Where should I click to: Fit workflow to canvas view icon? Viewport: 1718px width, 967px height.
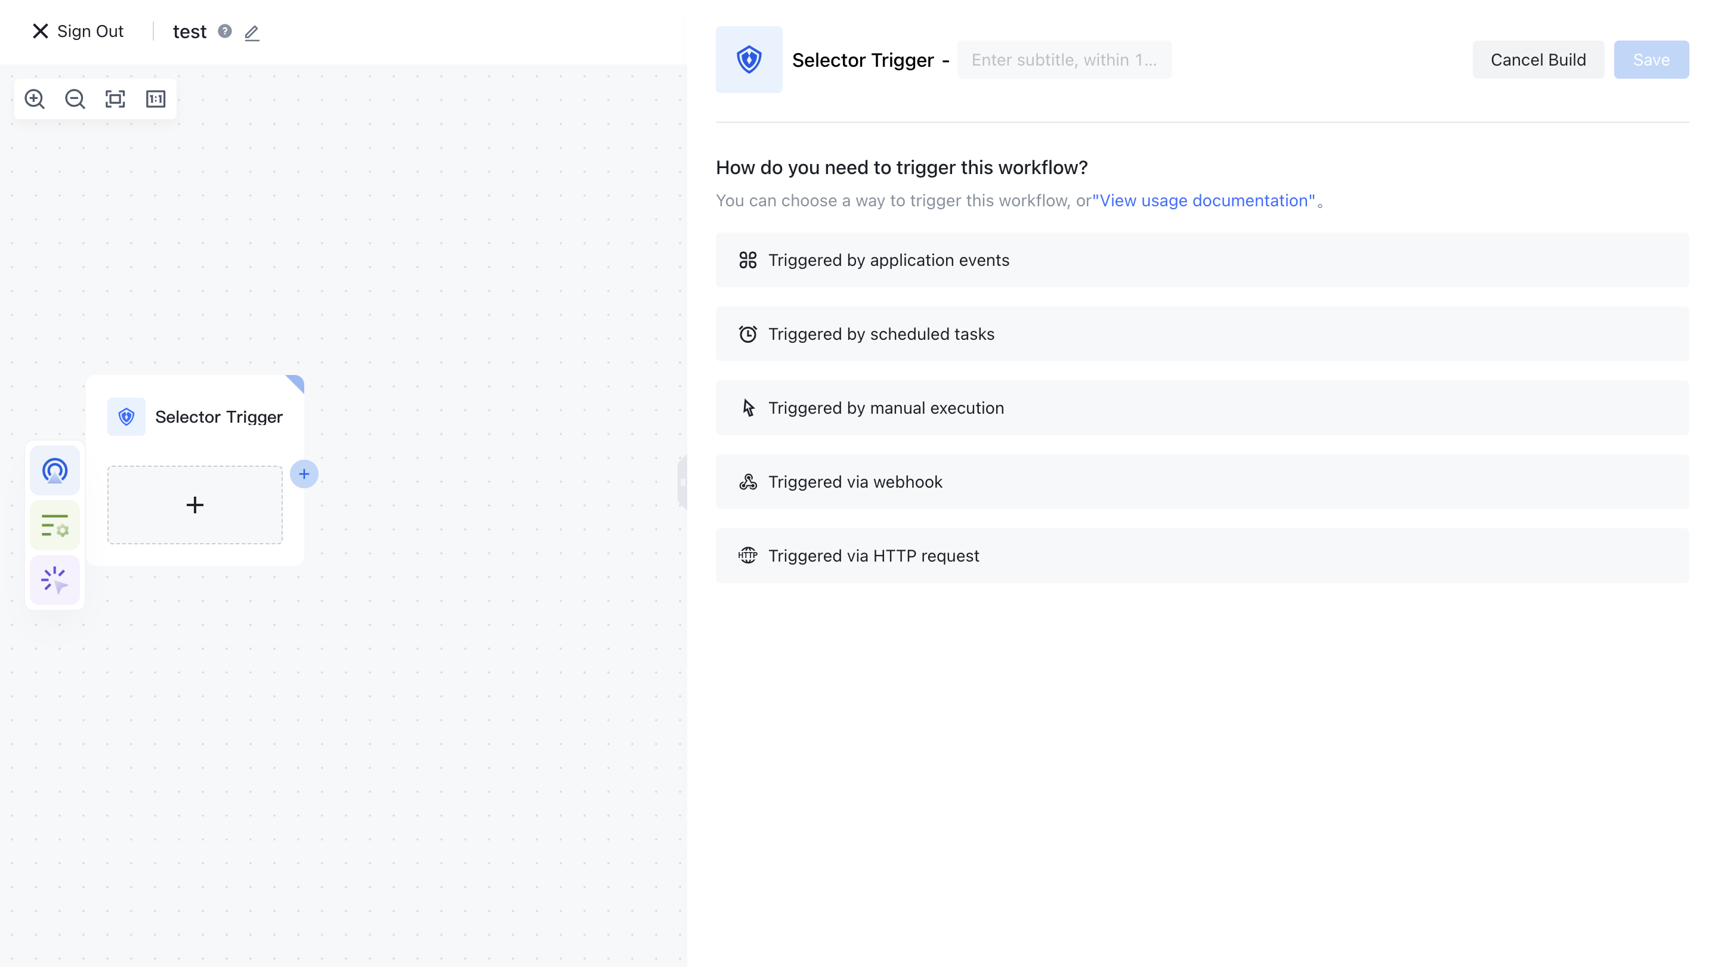click(115, 100)
